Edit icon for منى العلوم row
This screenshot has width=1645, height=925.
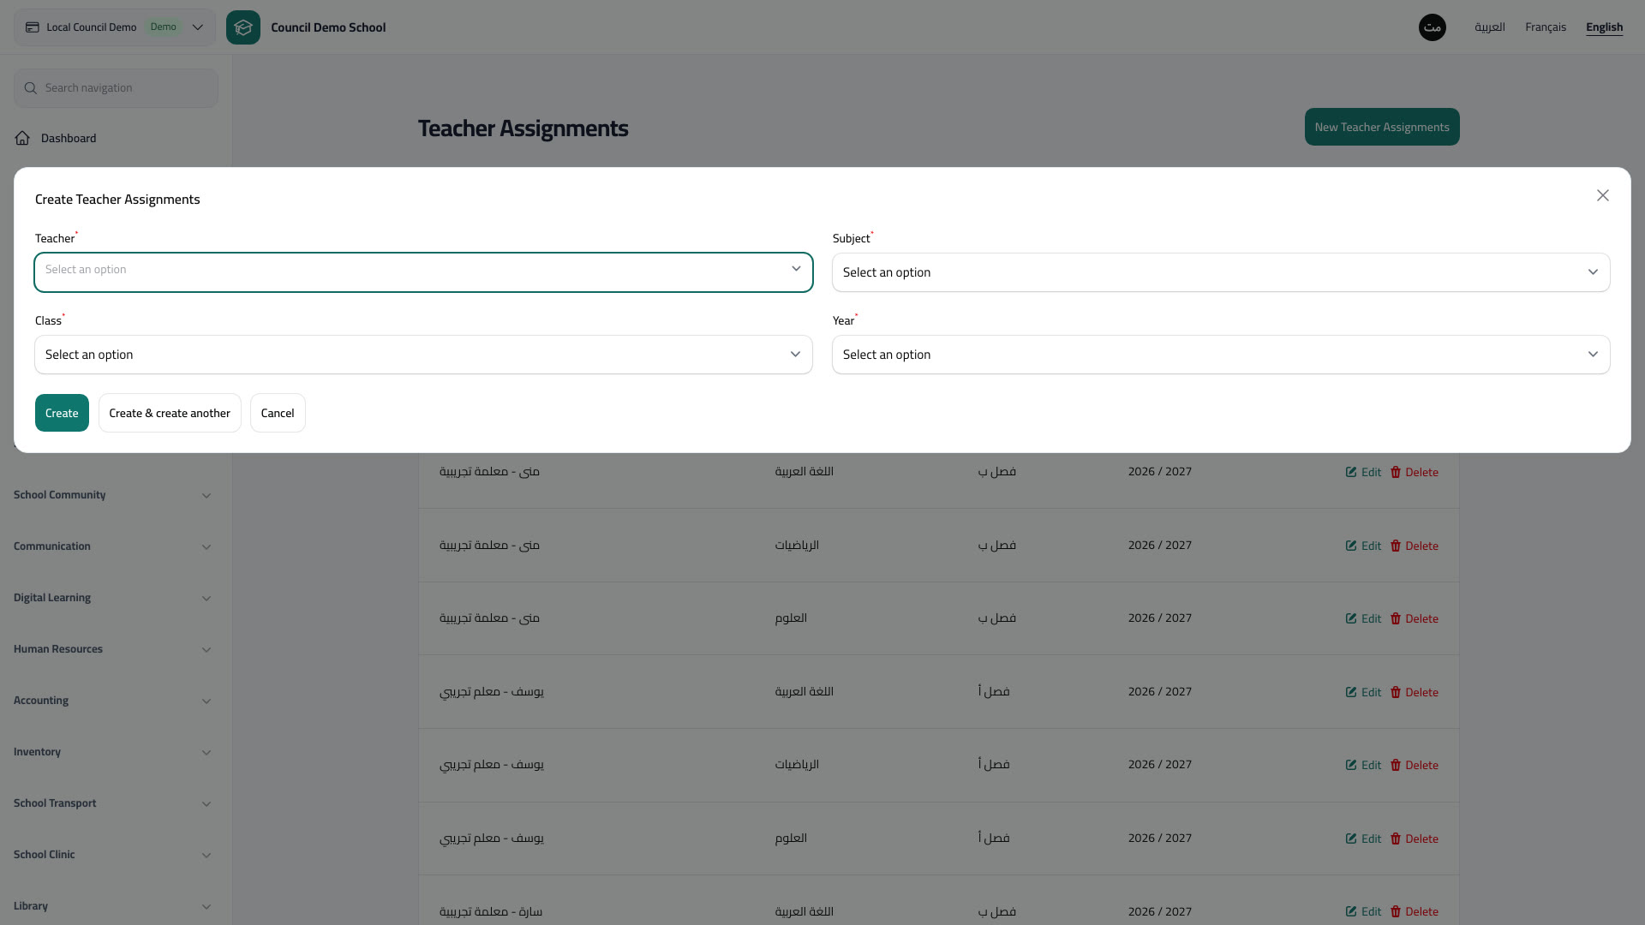tap(1351, 618)
